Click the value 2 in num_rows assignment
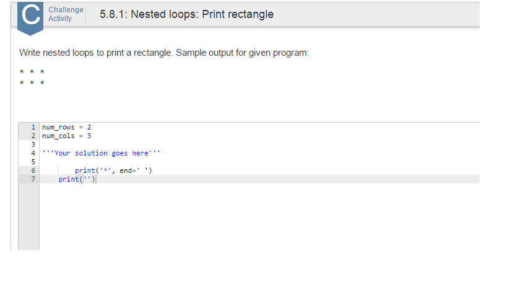 click(x=89, y=127)
